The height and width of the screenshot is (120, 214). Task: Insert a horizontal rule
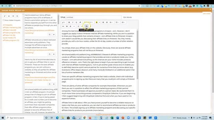[74, 26]
